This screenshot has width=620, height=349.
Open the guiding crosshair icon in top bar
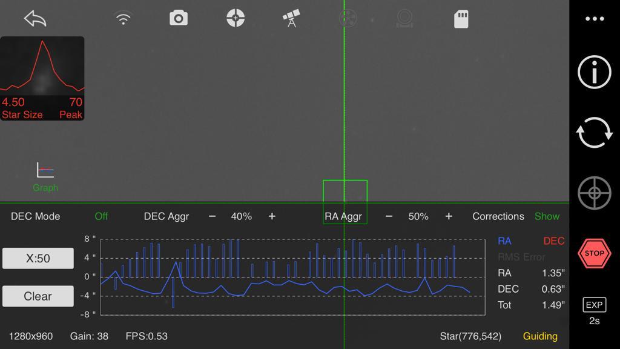tap(236, 18)
